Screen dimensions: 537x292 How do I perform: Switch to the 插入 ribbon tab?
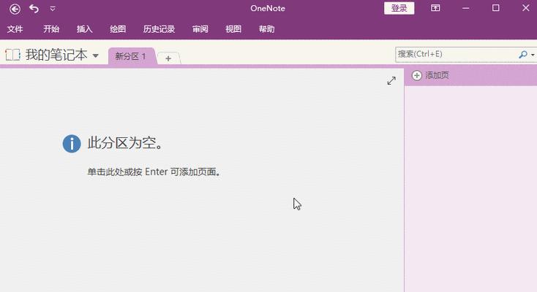pyautogui.click(x=85, y=29)
